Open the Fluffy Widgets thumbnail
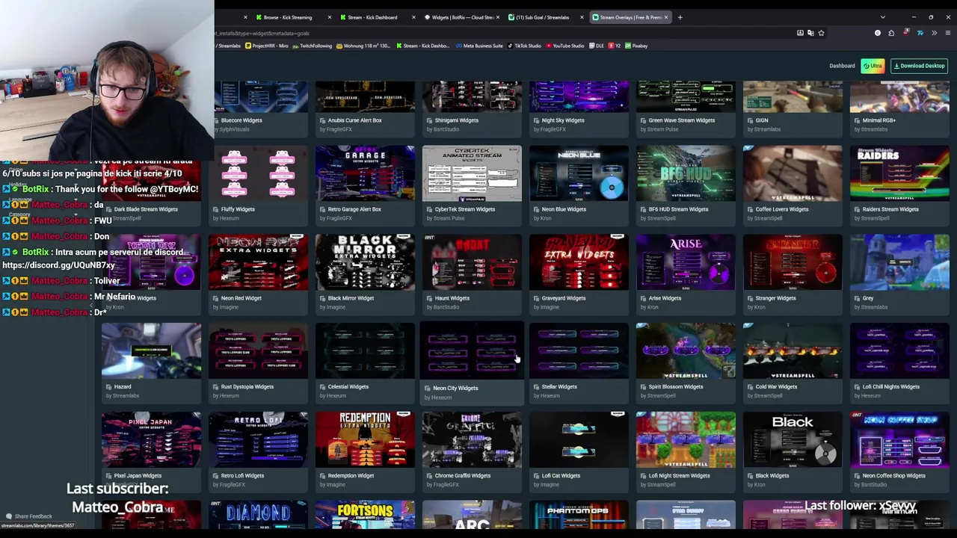This screenshot has height=538, width=957. 258,173
